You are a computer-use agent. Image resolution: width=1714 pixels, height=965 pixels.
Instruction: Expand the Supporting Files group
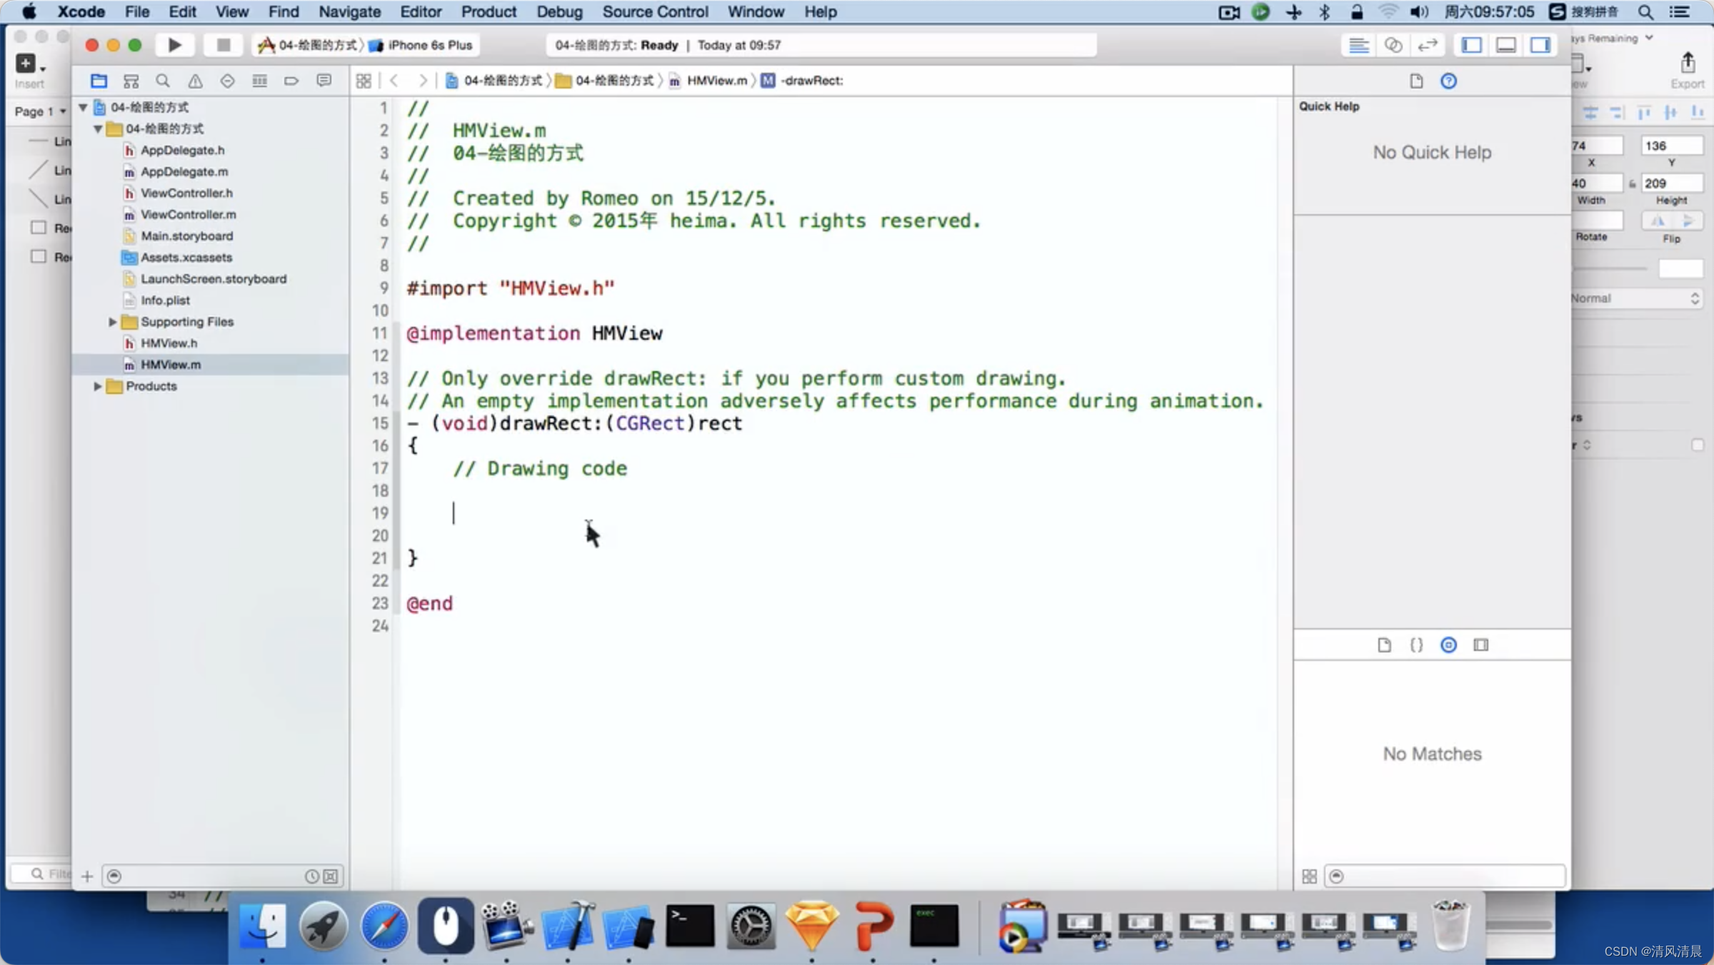pos(112,322)
